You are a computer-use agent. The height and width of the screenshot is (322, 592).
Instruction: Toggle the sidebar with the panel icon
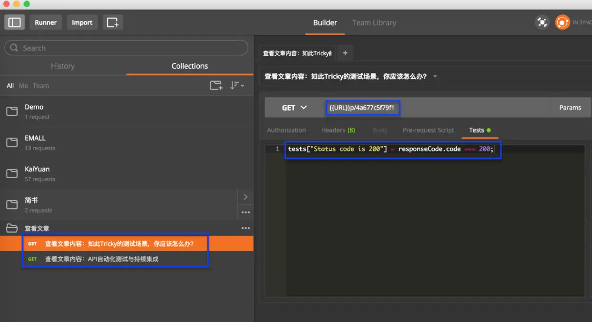coord(15,22)
